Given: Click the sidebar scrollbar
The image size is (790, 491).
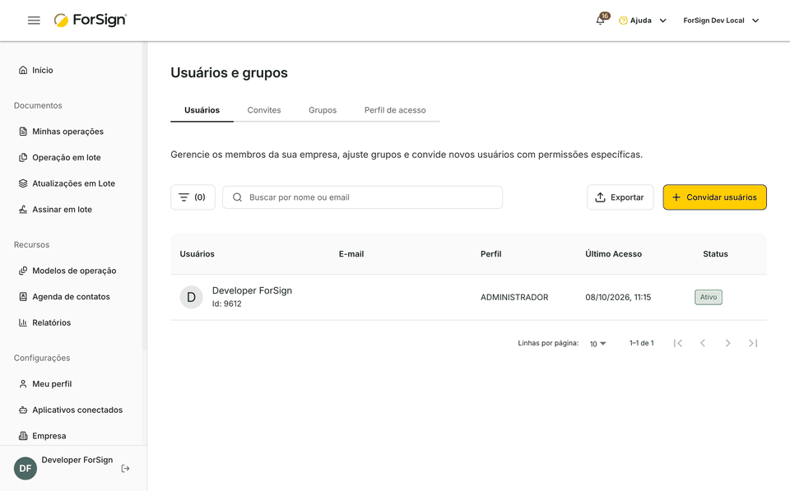Looking at the screenshot, I should (145, 197).
